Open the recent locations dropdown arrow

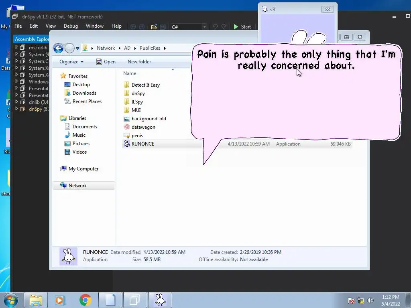pos(77,49)
